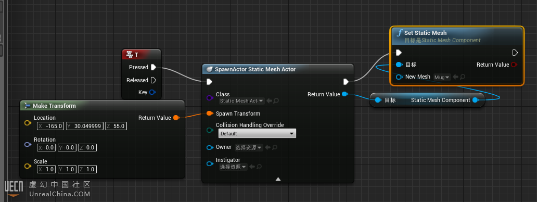Viewport: 537px width, 202px height.
Task: Click the keyboard icon in T node header
Action: tap(129, 55)
